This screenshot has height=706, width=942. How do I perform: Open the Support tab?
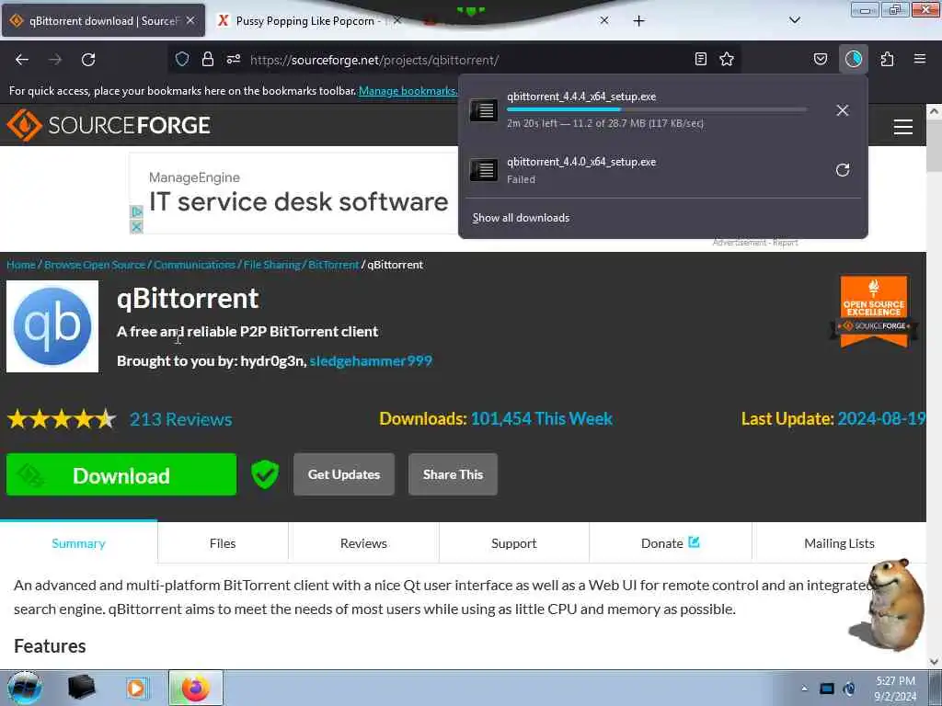click(x=513, y=543)
